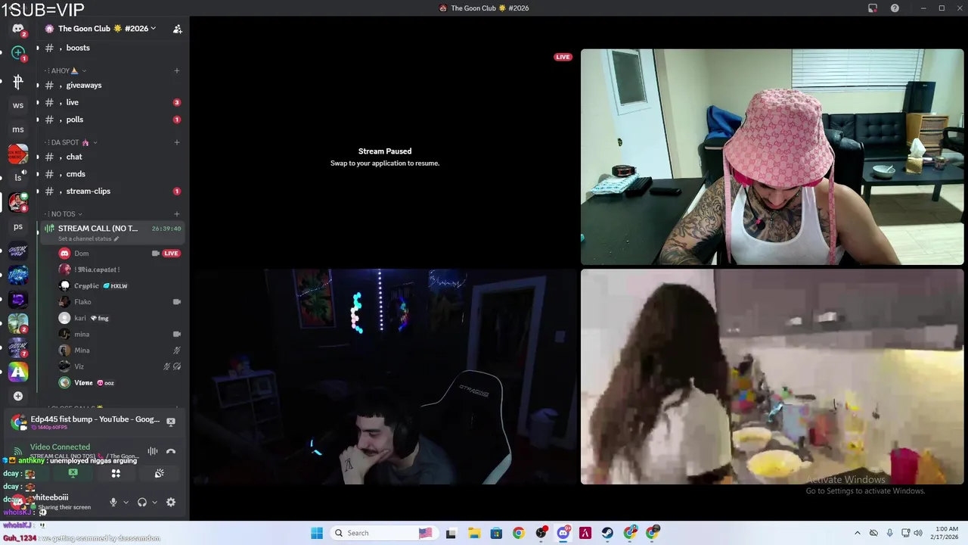Show hidden icons in system tray
The height and width of the screenshot is (545, 968).
pyautogui.click(x=858, y=533)
